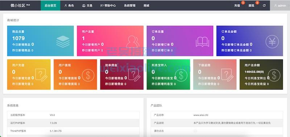Click the 昨日新增用户 label
290x137 pixels.
pos(91,50)
